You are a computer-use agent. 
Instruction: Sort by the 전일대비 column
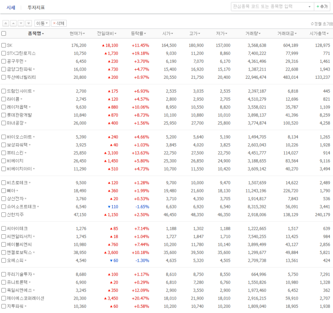pos(106,34)
